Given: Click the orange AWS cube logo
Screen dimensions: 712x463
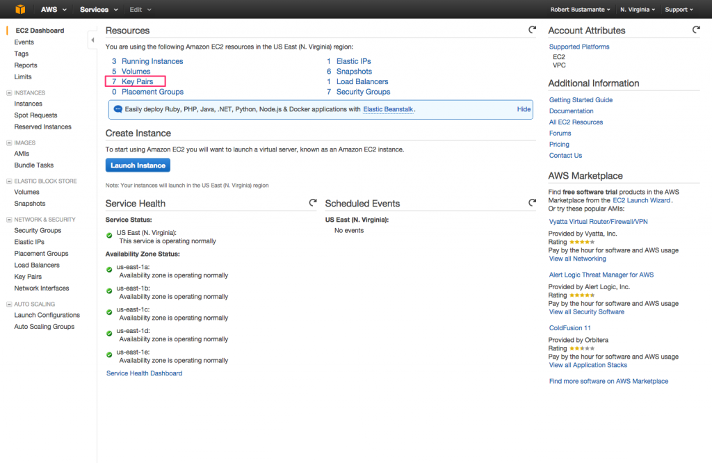Looking at the screenshot, I should [20, 9].
